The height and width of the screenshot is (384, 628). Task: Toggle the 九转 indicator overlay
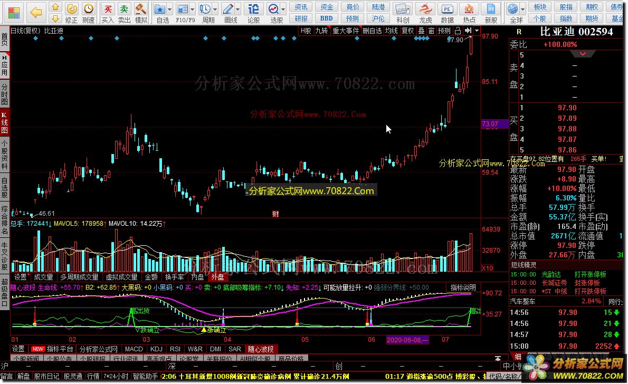point(321,31)
